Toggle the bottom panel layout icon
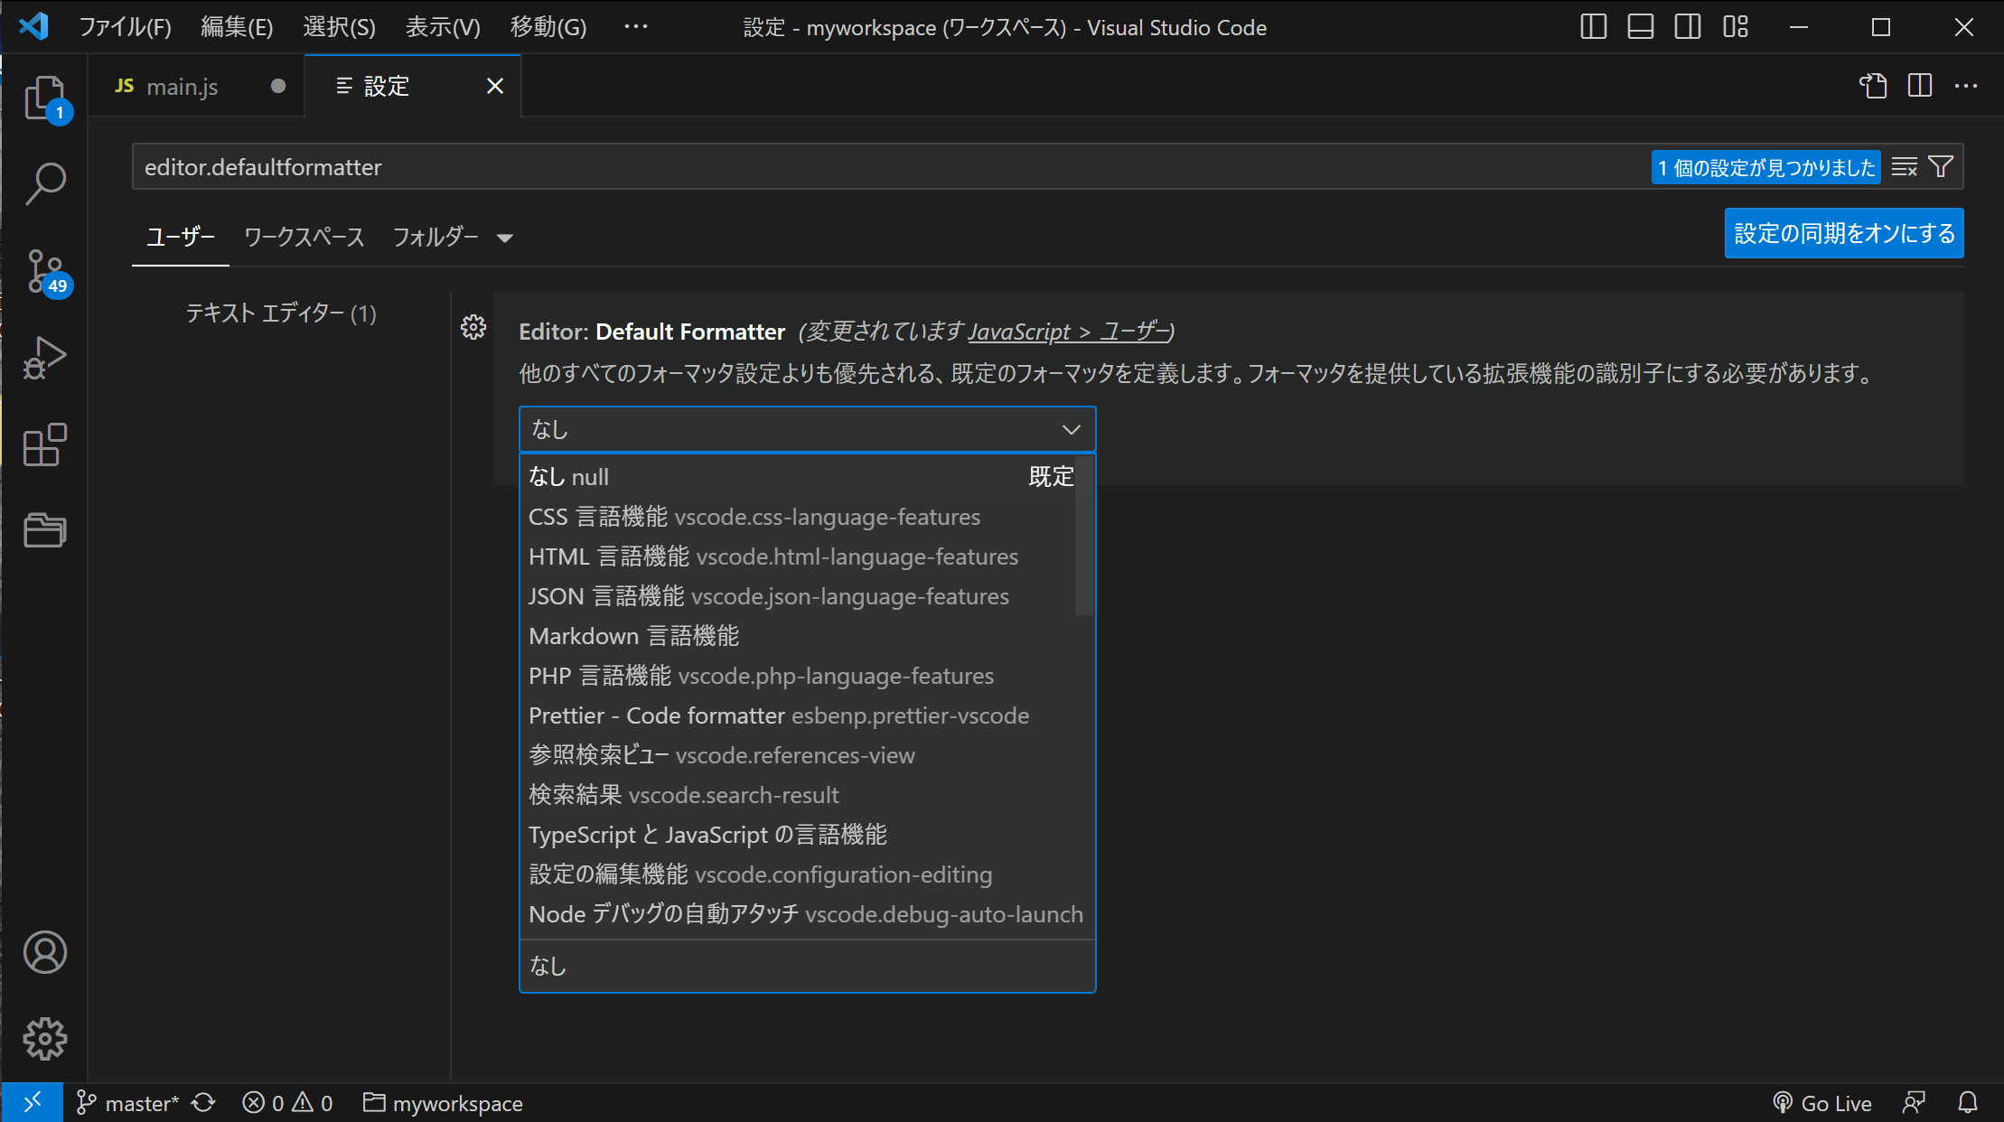 [1641, 27]
